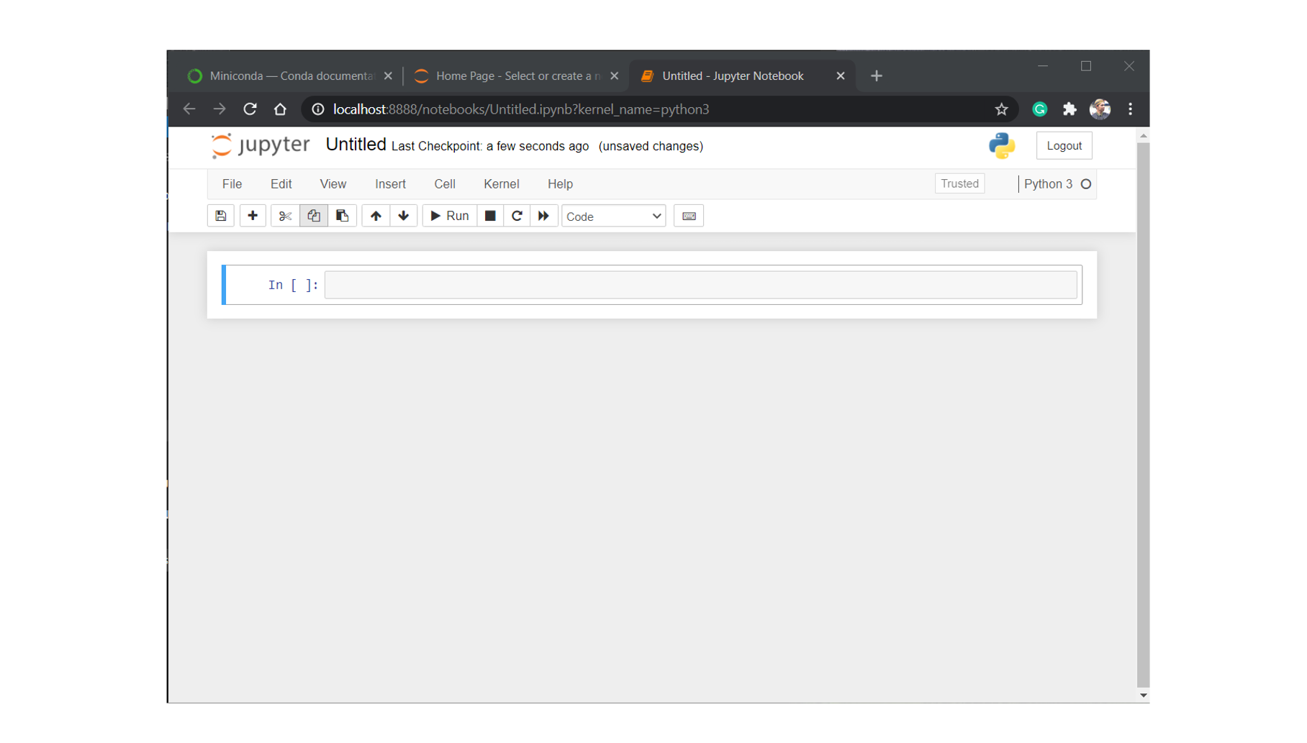Open browser extensions puzzle icon
Screen dimensions: 1307x743
coord(1069,109)
